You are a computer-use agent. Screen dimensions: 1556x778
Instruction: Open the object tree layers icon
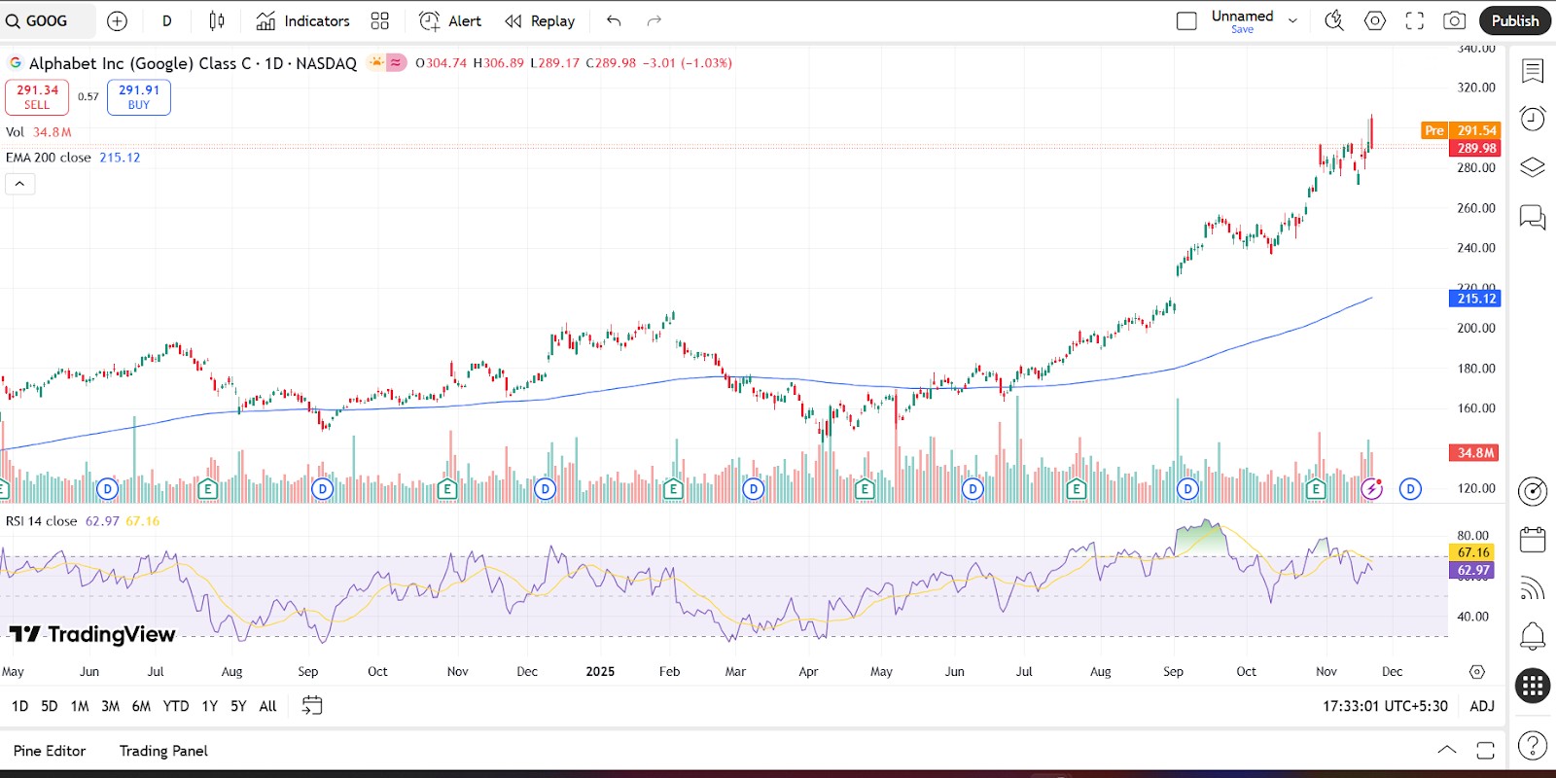1533,167
